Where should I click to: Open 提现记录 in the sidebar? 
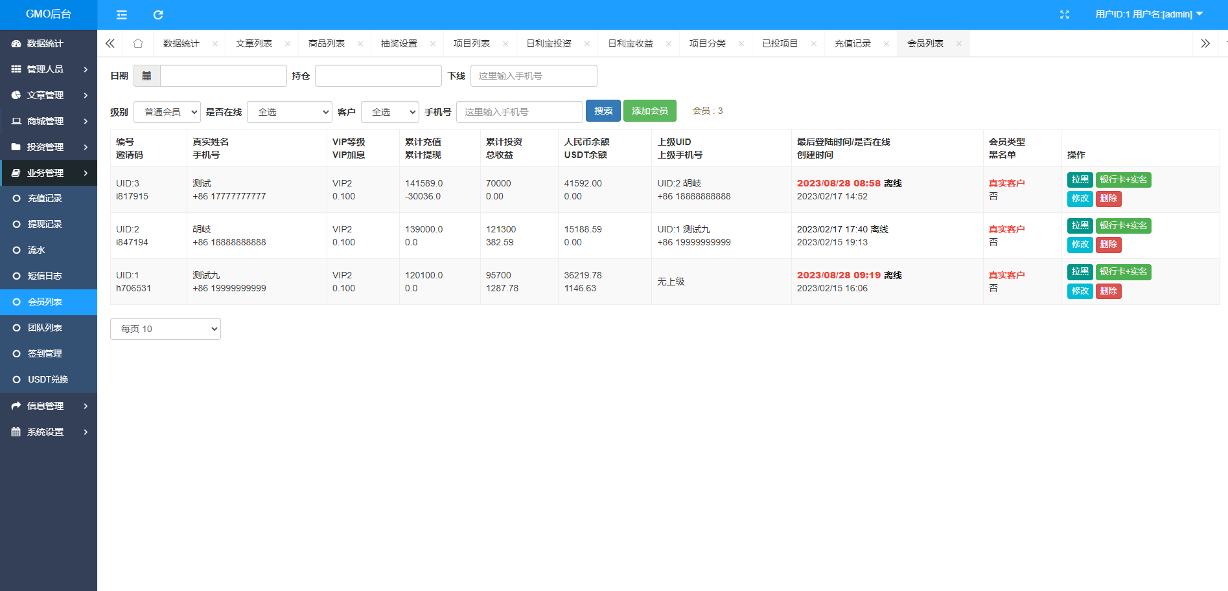(x=45, y=224)
